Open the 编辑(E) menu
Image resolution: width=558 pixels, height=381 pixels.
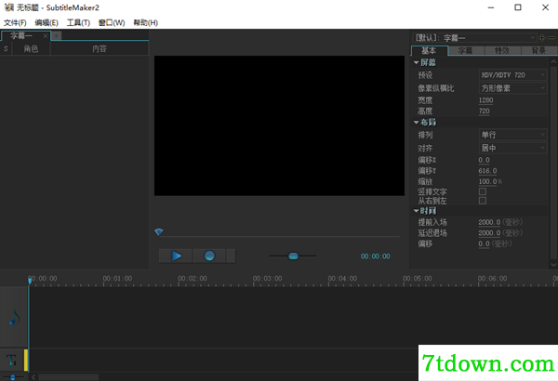pyautogui.click(x=46, y=23)
